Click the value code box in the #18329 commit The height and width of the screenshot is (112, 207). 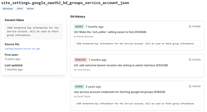point(137,104)
